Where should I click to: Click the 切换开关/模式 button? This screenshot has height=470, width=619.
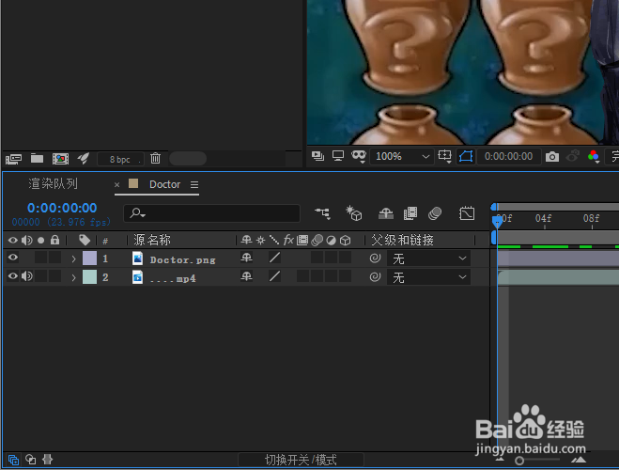coord(301,460)
